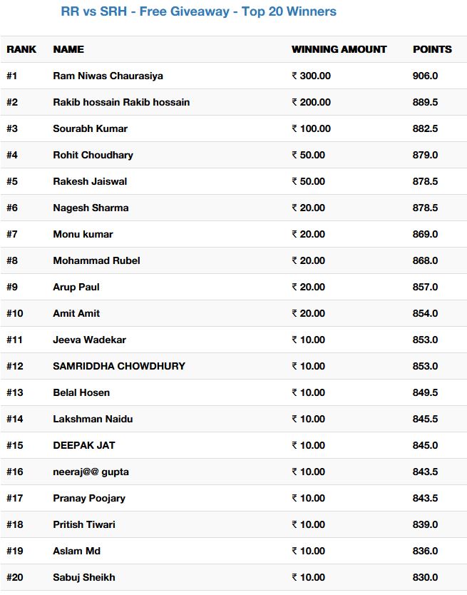Image resolution: width=467 pixels, height=595 pixels.
Task: Click the name neeraj@@ gupta
Action: (91, 472)
